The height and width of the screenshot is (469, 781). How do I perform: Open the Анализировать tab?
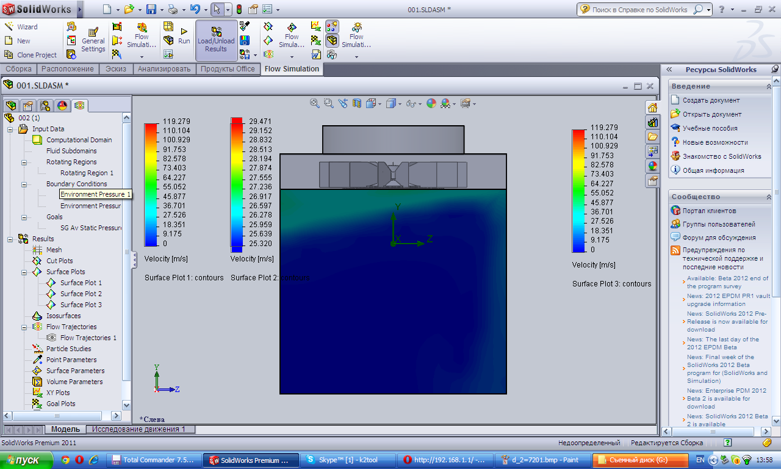tap(164, 69)
